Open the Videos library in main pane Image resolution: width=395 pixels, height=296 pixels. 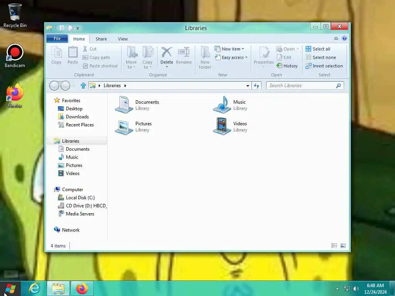click(x=231, y=126)
